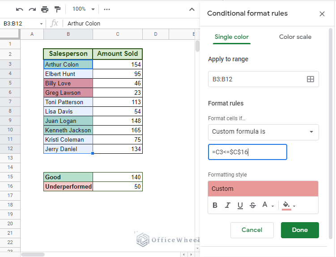Click the Undo arrow icon
This screenshot has height=257, width=336.
(19, 9)
